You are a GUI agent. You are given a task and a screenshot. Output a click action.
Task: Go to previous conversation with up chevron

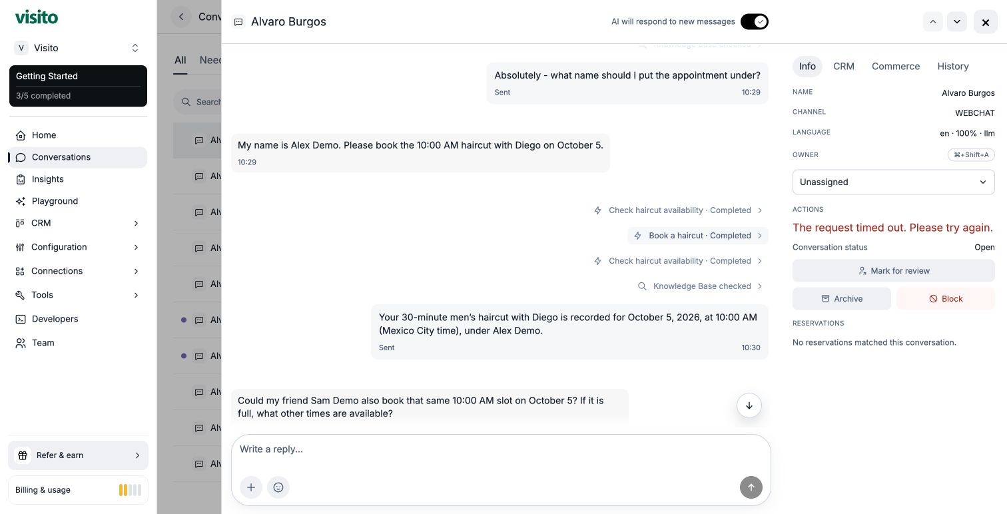coord(933,22)
